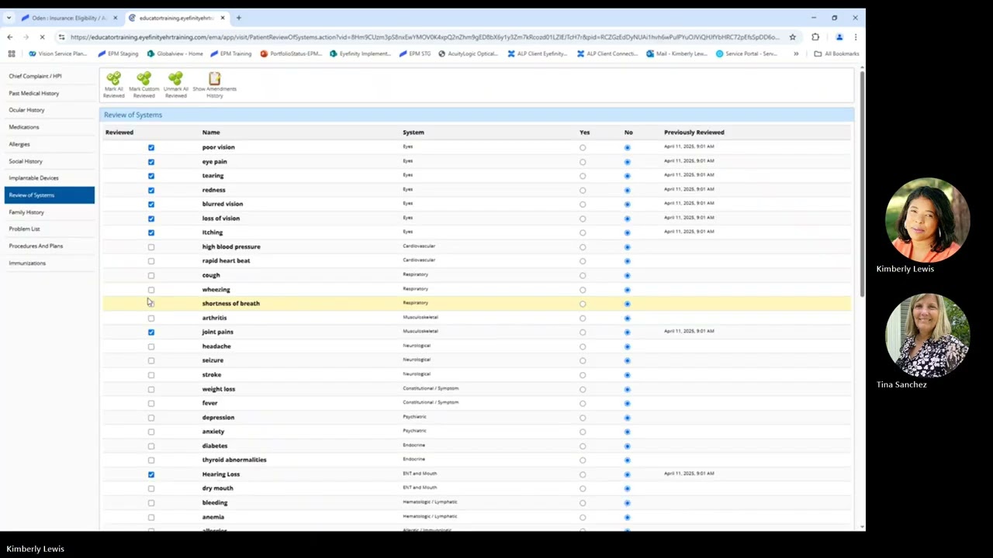The height and width of the screenshot is (558, 993).
Task: Open the Chrome profile icon
Action: [x=839, y=37]
